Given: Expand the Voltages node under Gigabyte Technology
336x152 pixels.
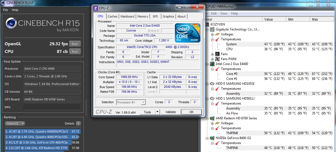Looking at the screenshot, I should pyautogui.click(x=212, y=35).
